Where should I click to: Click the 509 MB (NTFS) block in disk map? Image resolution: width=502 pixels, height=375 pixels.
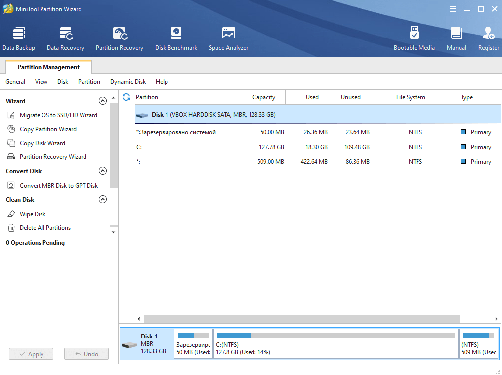coord(479,344)
